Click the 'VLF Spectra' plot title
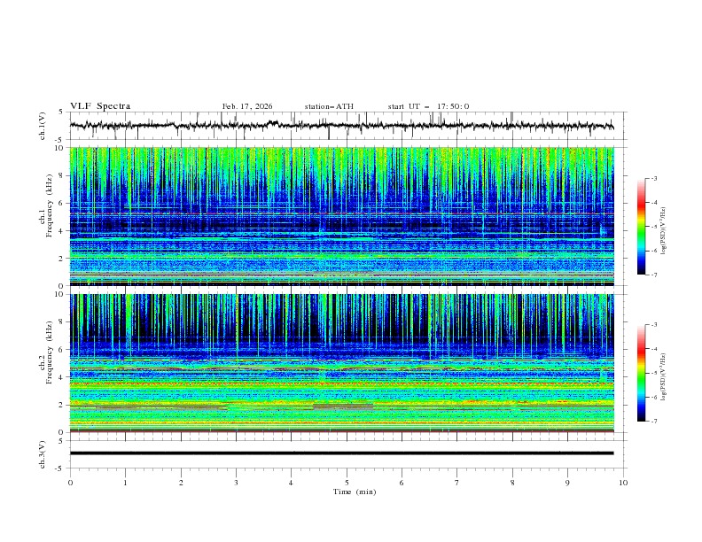Screen dimensions: 702x542 tap(100, 106)
